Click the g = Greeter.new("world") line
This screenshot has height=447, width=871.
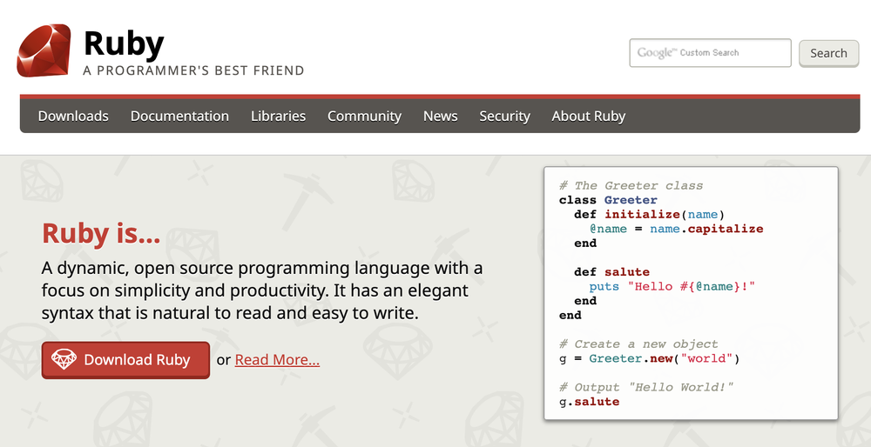(650, 358)
